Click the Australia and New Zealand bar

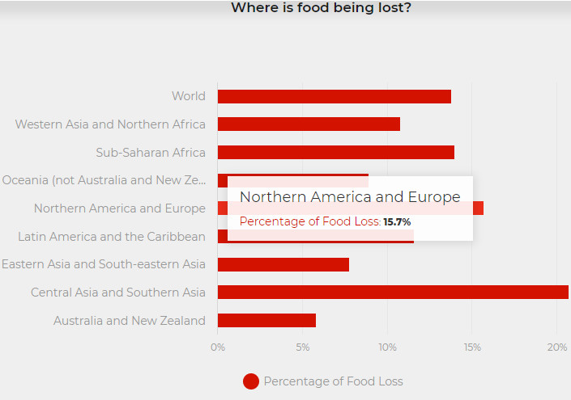tap(266, 321)
